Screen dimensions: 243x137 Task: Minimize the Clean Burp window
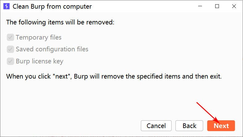[200, 6]
